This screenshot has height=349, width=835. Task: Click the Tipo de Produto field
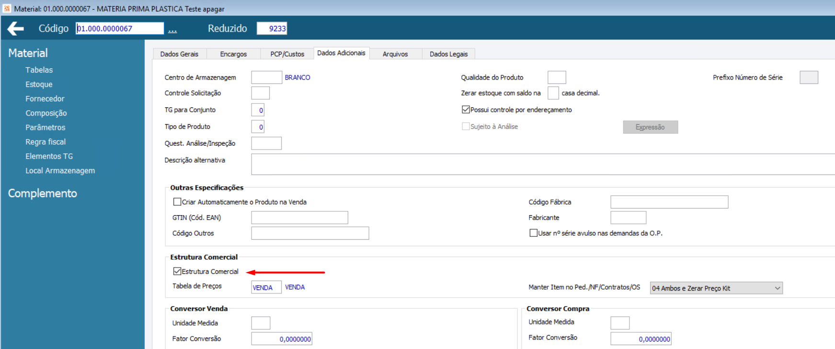(x=258, y=127)
